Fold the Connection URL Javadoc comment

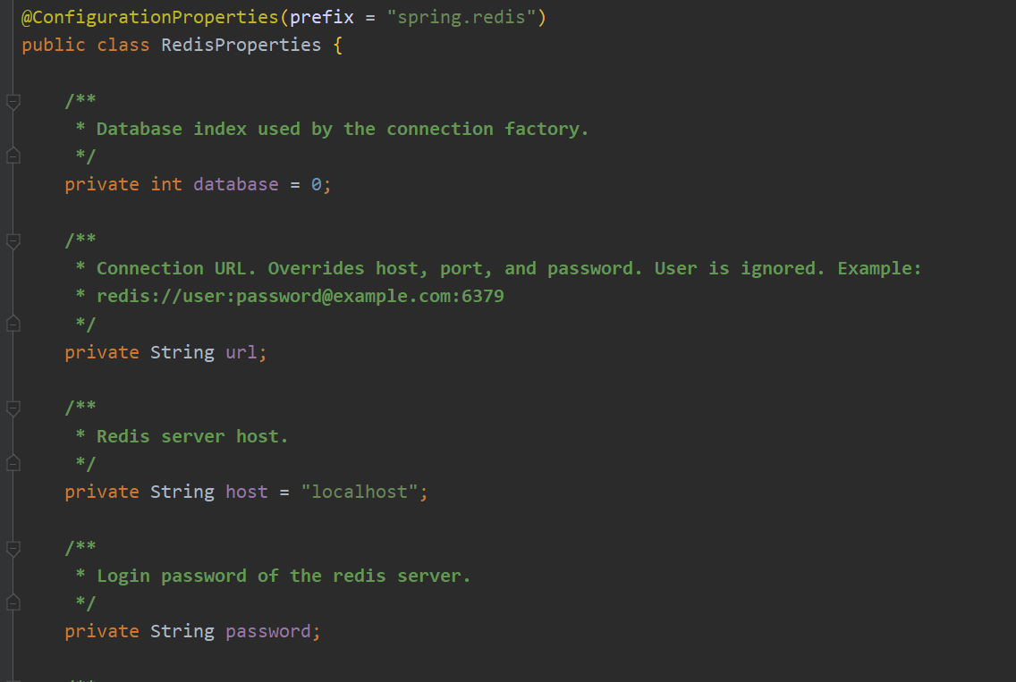tap(13, 241)
